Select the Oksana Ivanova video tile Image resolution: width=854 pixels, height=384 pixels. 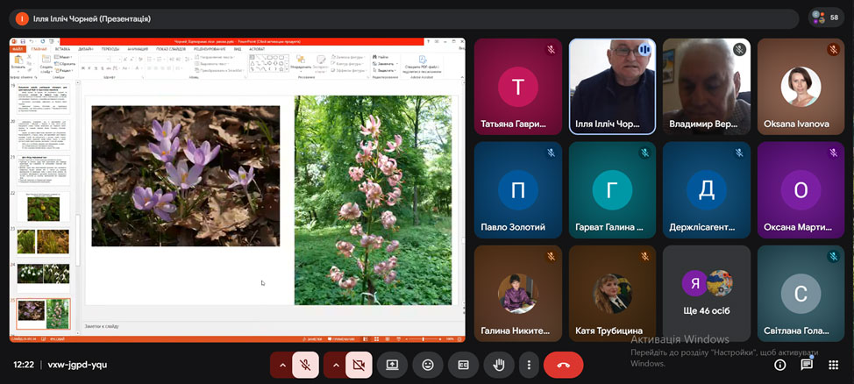[x=801, y=86]
